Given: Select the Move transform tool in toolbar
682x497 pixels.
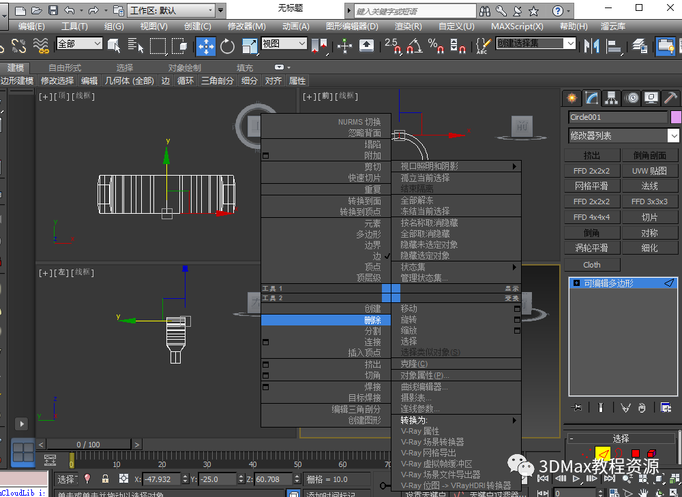Looking at the screenshot, I should point(206,46).
